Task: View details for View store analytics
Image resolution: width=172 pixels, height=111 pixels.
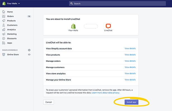Action: click(x=130, y=74)
